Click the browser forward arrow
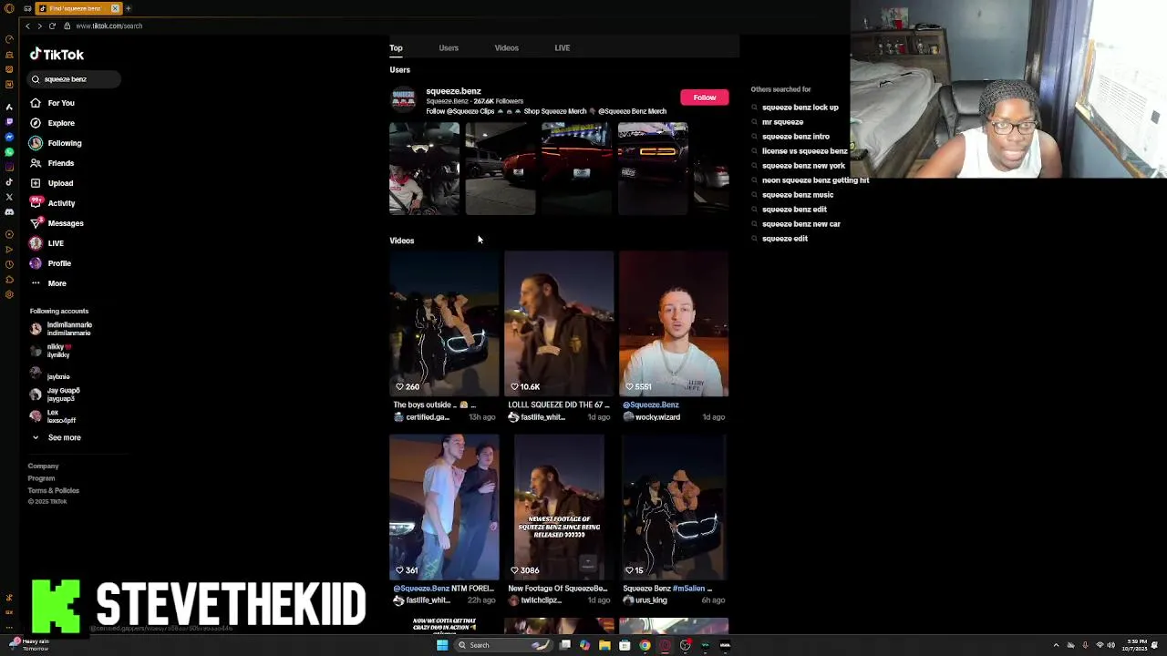1167x656 pixels. coord(39,26)
